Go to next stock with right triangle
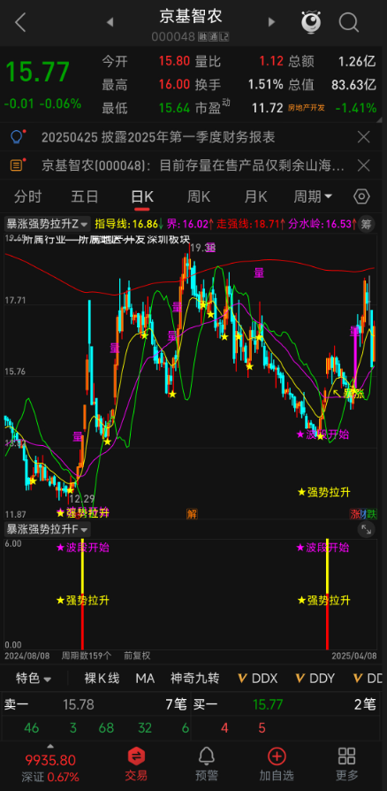This screenshot has width=387, height=791. (x=271, y=22)
